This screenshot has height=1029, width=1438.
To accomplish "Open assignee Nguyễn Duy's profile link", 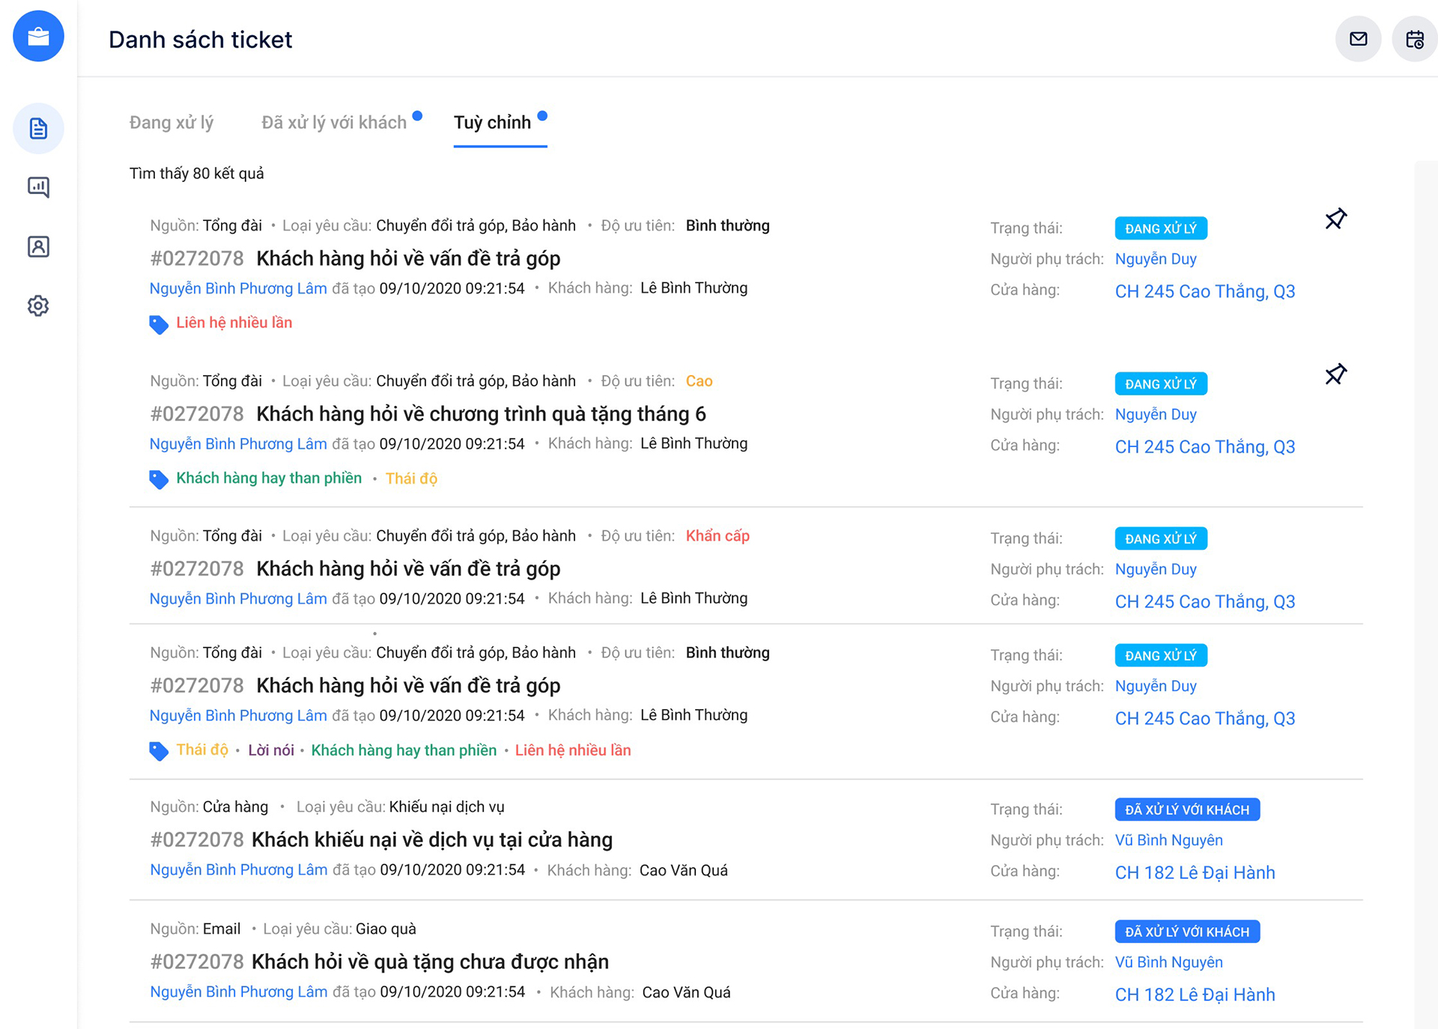I will pyautogui.click(x=1156, y=258).
